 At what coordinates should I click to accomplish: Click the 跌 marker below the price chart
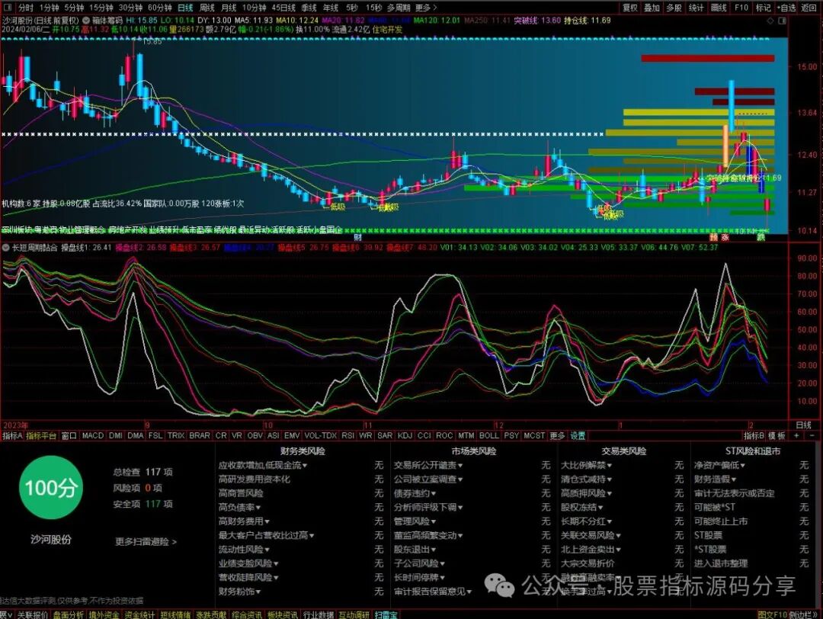point(761,237)
